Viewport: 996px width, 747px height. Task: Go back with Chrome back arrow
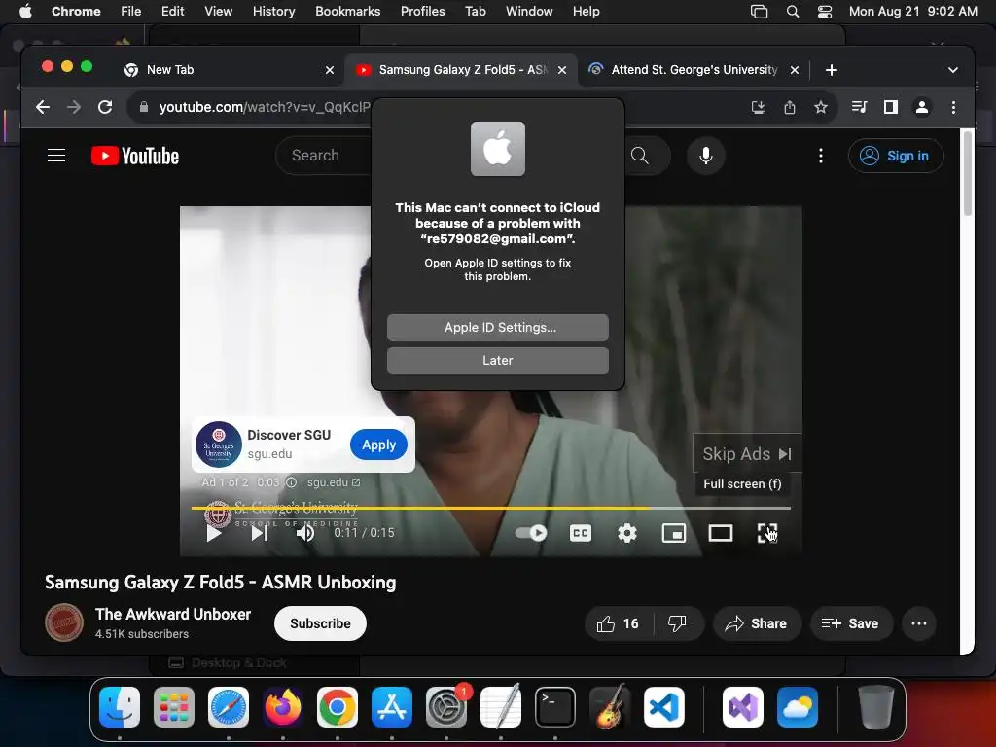43,107
